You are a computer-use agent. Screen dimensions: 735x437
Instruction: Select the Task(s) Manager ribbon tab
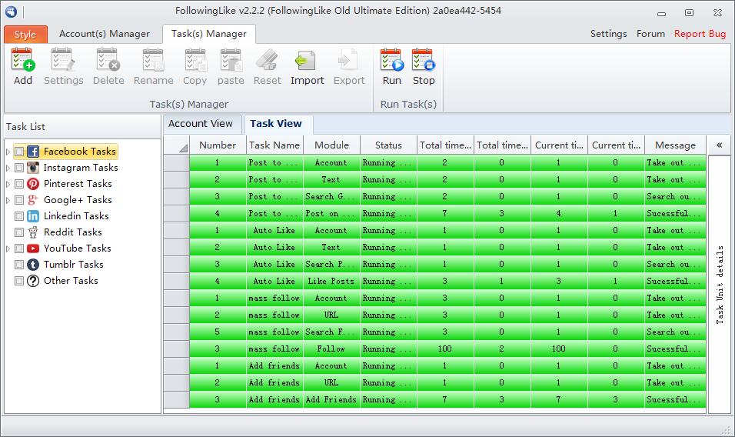click(x=208, y=34)
